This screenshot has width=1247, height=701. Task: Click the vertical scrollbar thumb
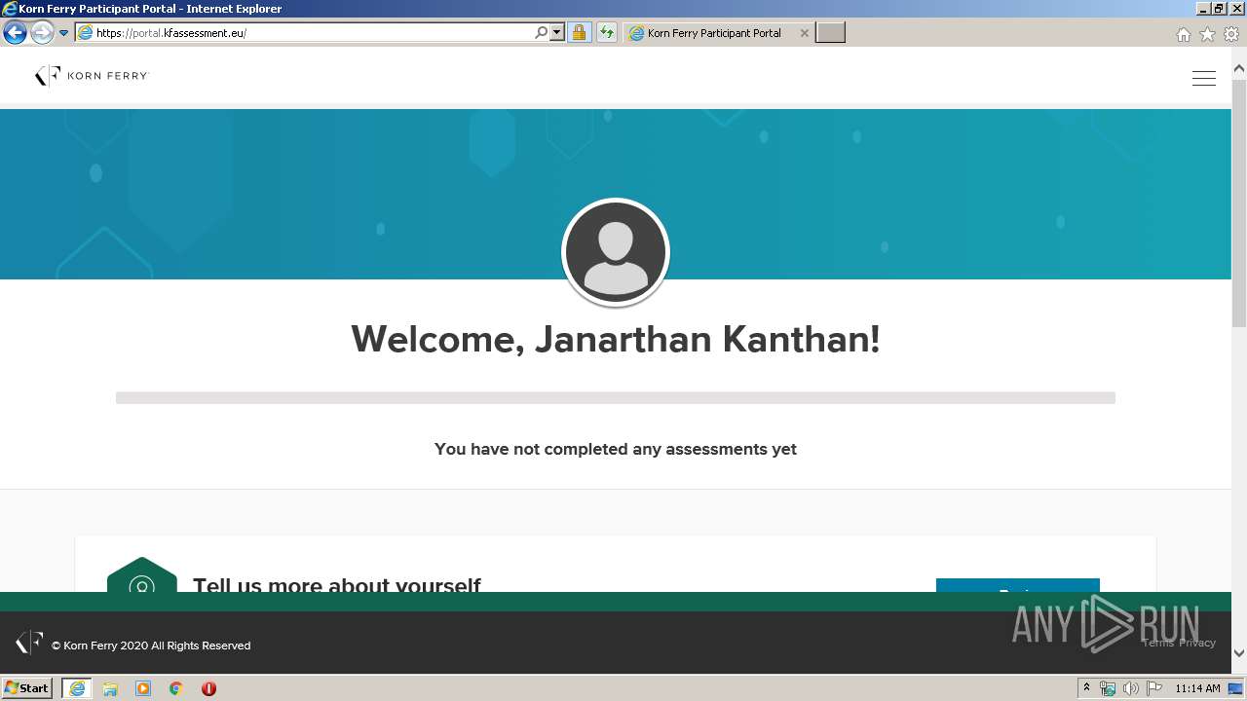click(1239, 203)
